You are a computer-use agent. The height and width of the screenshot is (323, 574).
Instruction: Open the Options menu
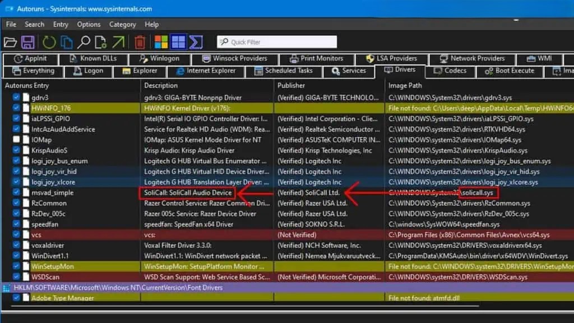coord(89,25)
